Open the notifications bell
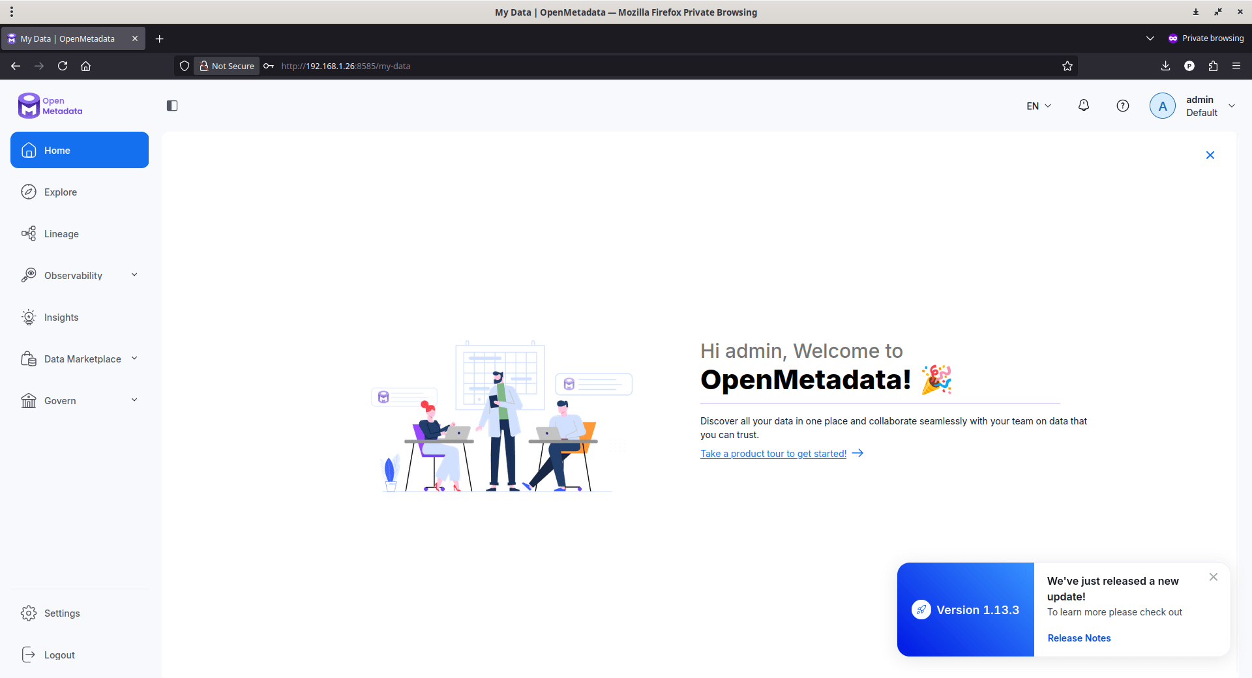 click(x=1084, y=105)
